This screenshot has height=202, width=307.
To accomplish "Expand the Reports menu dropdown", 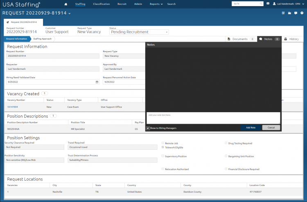I will [156, 4].
